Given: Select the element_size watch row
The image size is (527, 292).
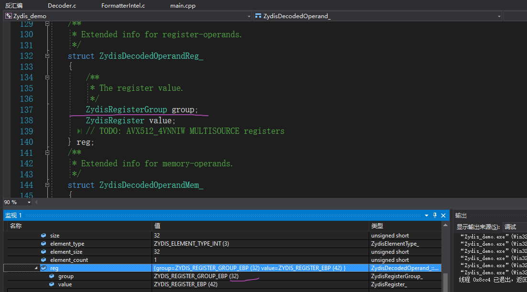Looking at the screenshot, I should click(x=224, y=252).
